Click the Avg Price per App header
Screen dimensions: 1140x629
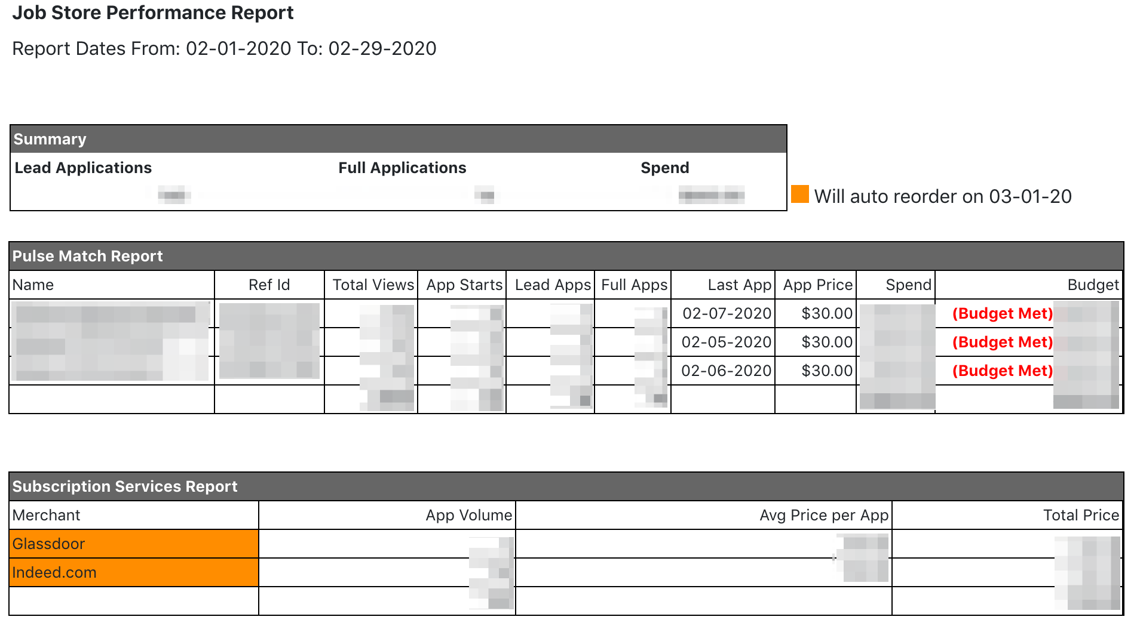pos(824,515)
